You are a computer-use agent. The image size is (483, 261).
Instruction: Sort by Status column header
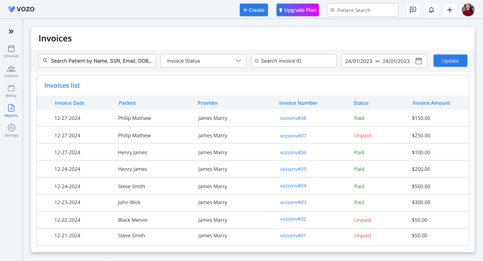coord(361,103)
